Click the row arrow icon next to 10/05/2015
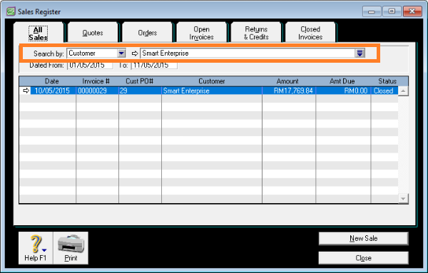The height and width of the screenshot is (273, 428). [x=26, y=91]
